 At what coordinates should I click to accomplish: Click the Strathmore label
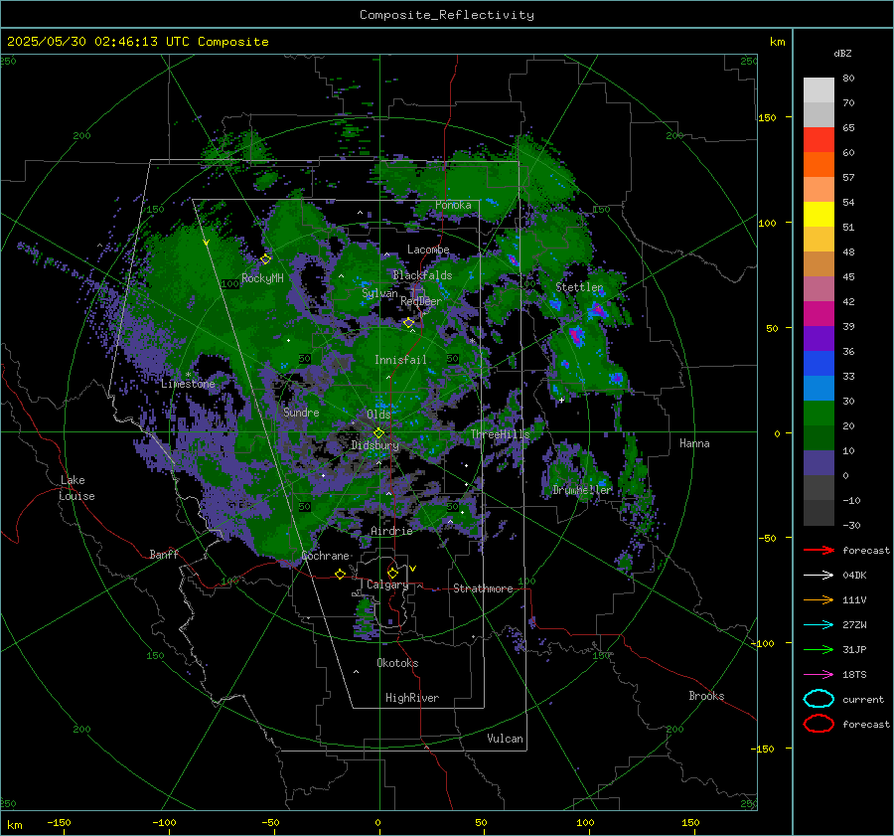pyautogui.click(x=483, y=588)
